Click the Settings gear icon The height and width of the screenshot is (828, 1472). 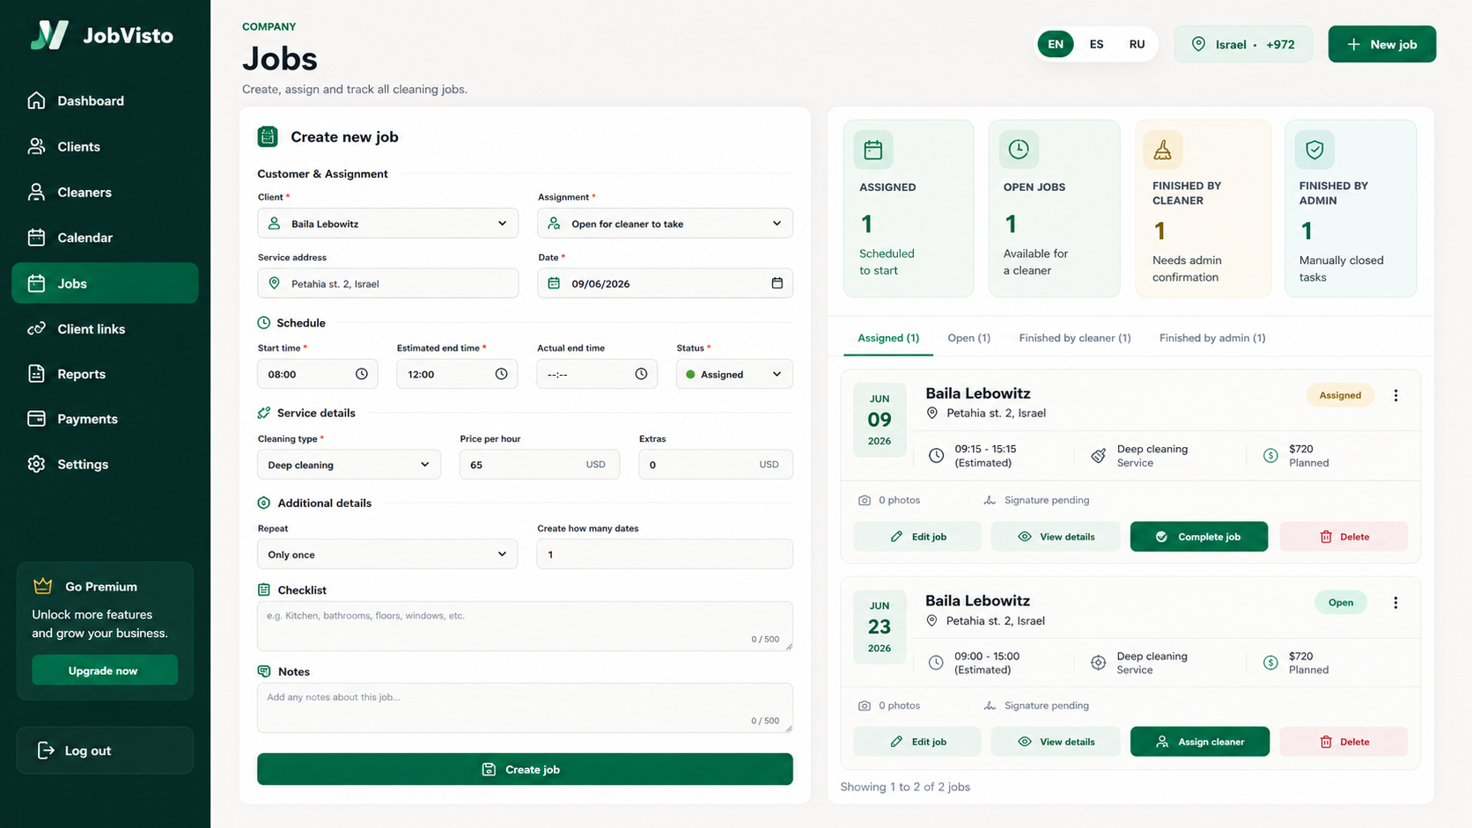(x=36, y=464)
